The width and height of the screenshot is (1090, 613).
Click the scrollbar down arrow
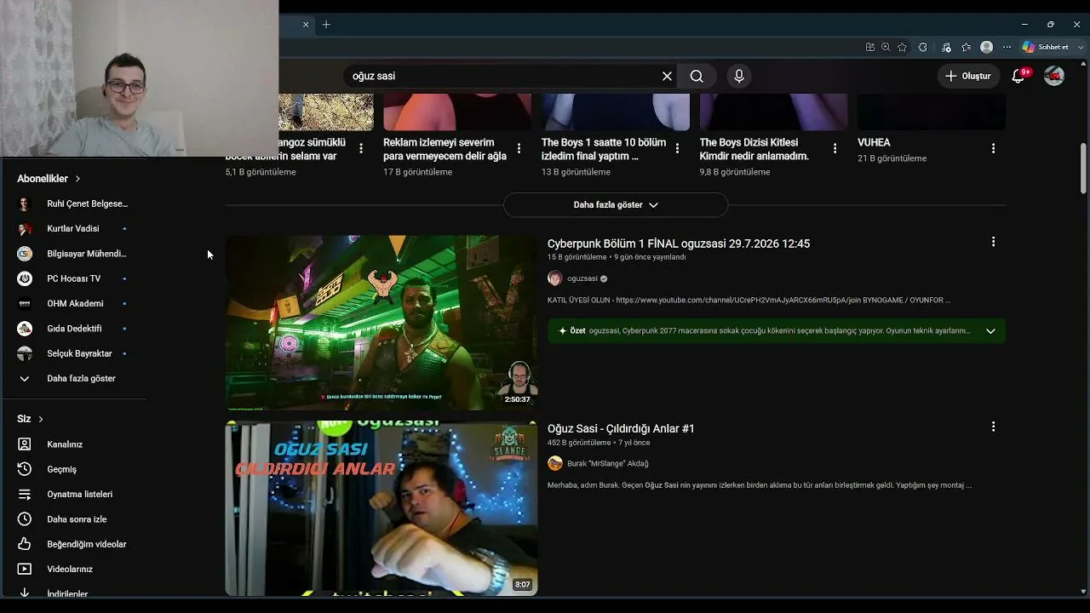[x=1083, y=591]
